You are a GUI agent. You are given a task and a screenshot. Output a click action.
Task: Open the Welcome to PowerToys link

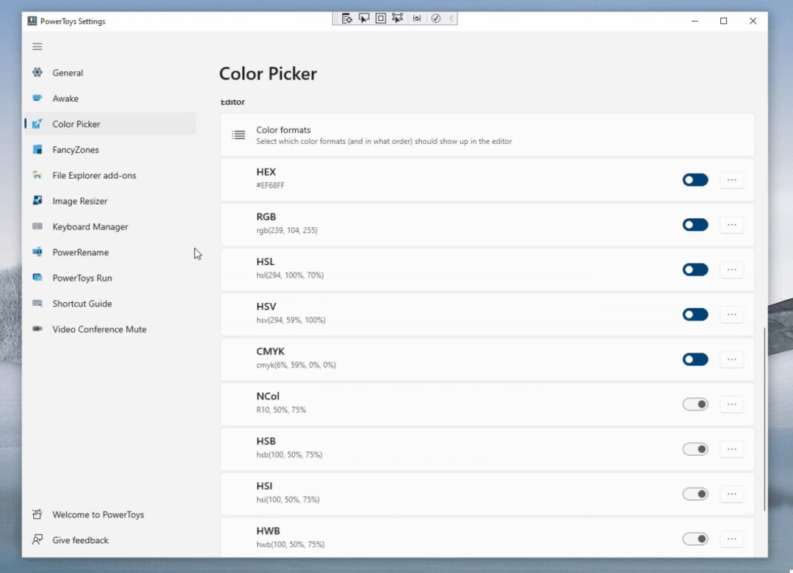coord(98,514)
